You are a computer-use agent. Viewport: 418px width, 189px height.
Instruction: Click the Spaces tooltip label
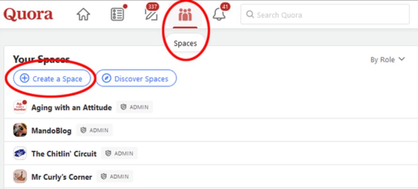pyautogui.click(x=185, y=43)
